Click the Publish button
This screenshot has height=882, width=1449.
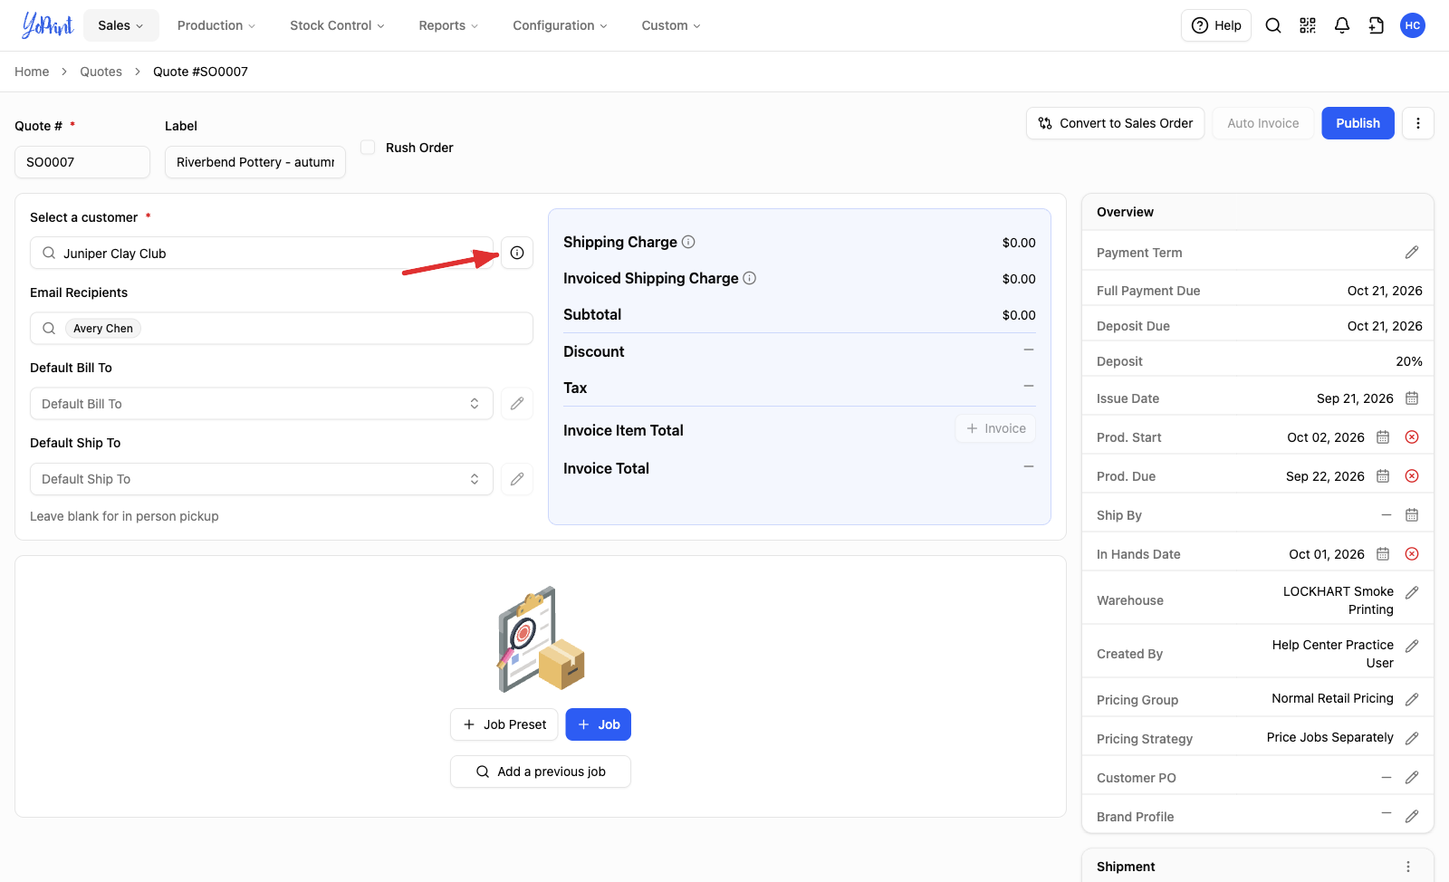click(1358, 123)
